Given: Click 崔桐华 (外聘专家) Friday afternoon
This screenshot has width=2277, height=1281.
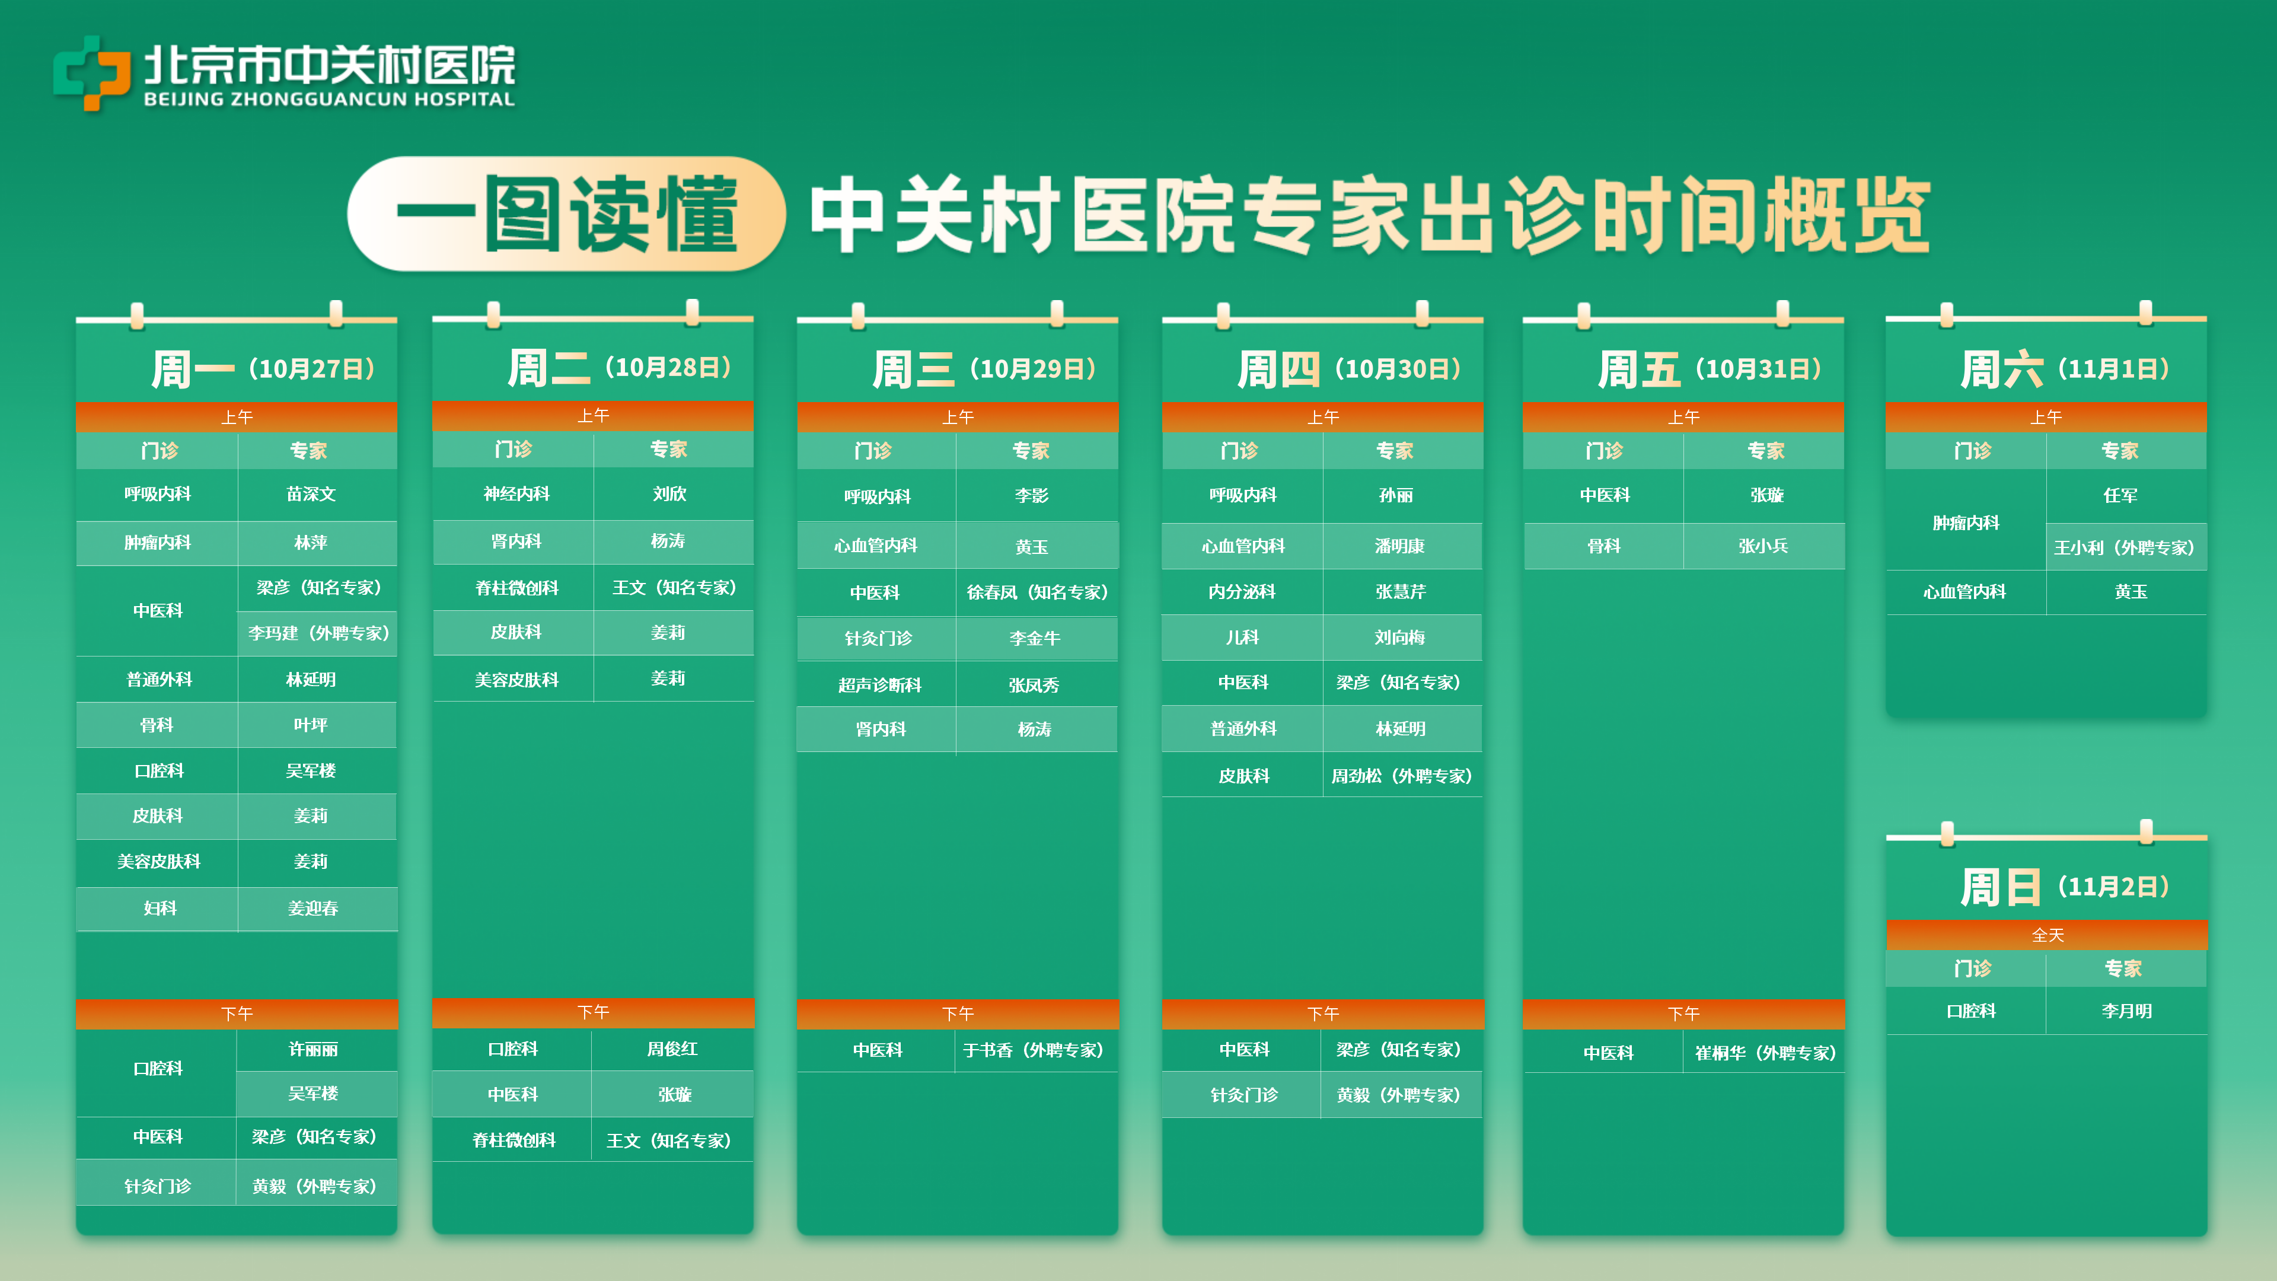Looking at the screenshot, I should tap(1764, 1053).
